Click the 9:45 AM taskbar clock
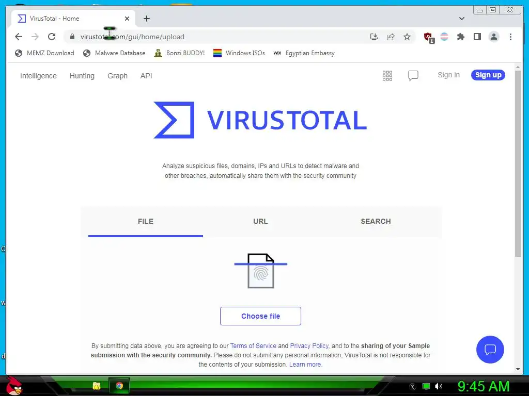The width and height of the screenshot is (529, 396). point(484,386)
